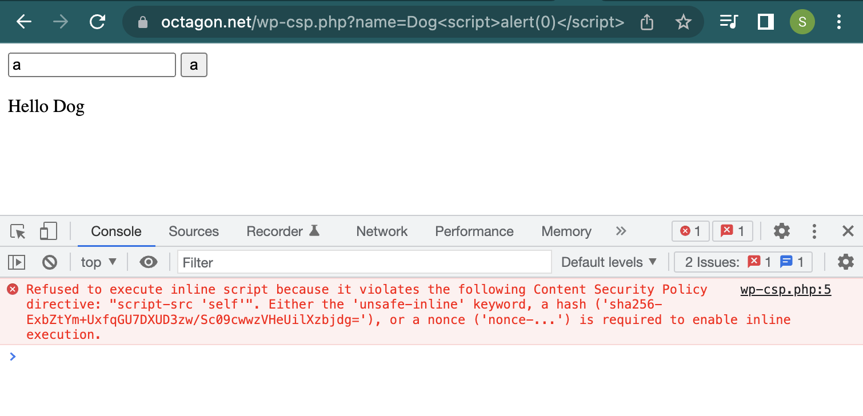
Task: Open the wp-csp.php:5 error source link
Action: [785, 289]
